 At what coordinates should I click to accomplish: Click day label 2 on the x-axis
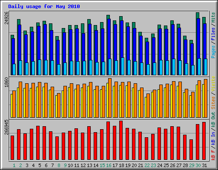pos(20,165)
